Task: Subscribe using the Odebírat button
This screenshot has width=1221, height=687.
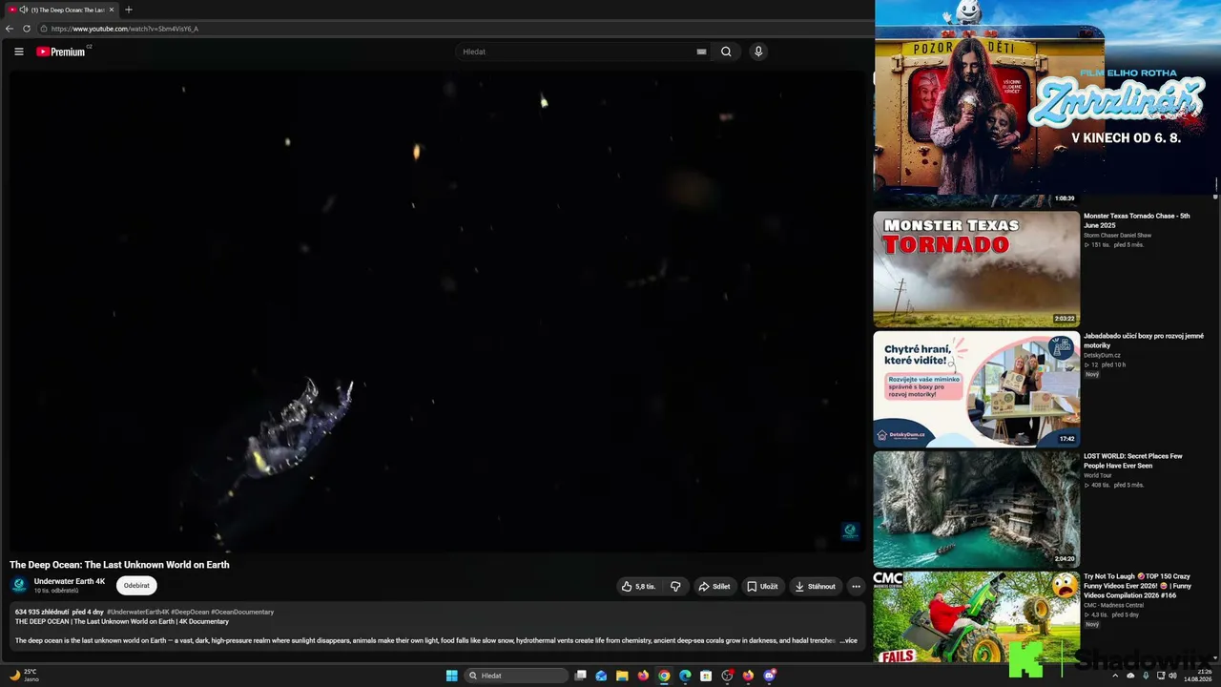Action: (136, 586)
